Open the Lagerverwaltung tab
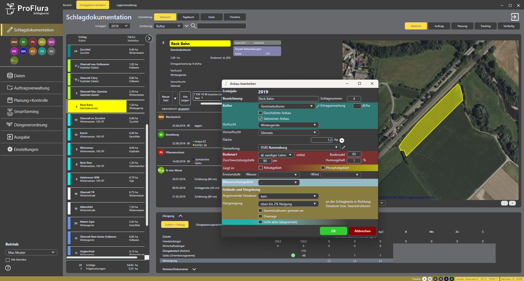 (x=126, y=5)
